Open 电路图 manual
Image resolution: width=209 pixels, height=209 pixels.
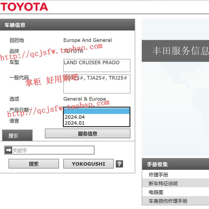pos(156,192)
